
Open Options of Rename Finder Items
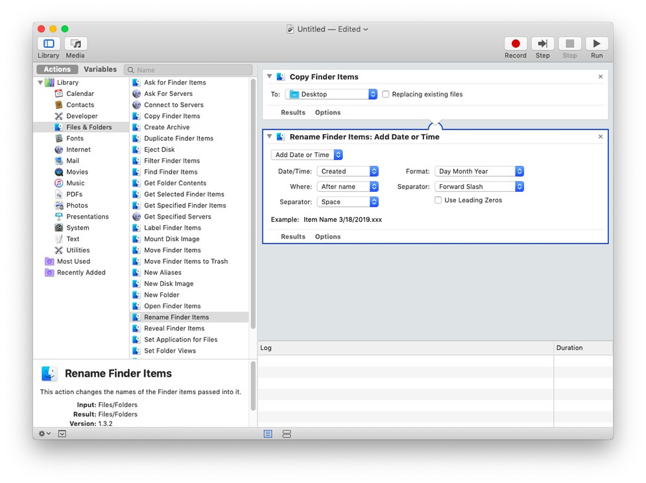pyautogui.click(x=328, y=237)
